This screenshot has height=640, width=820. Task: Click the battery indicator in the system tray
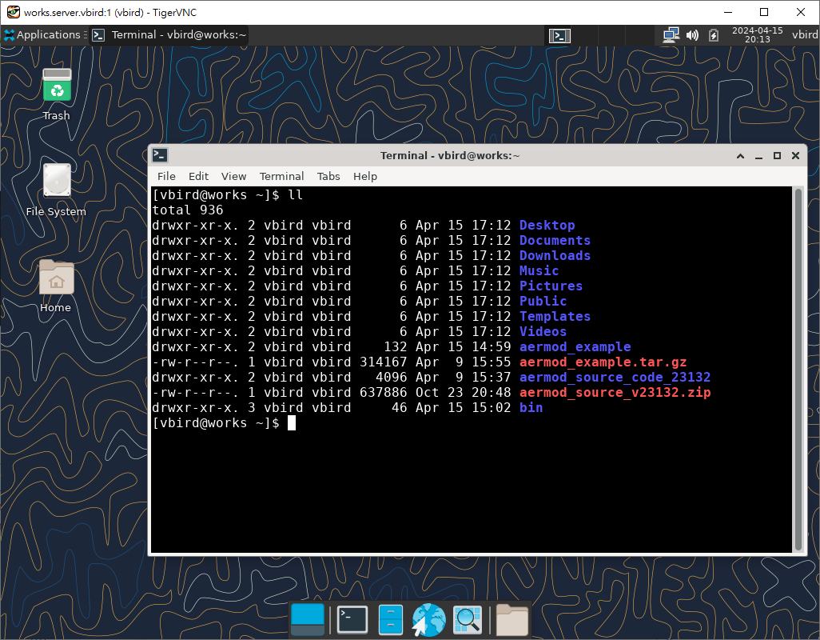click(x=711, y=34)
